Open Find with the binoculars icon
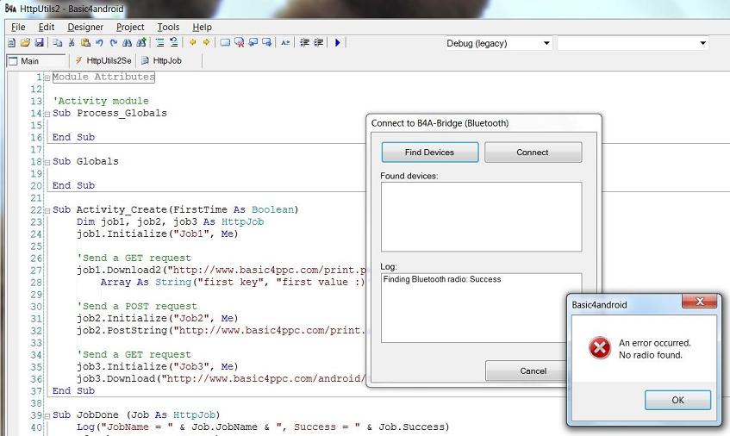 pyautogui.click(x=127, y=43)
